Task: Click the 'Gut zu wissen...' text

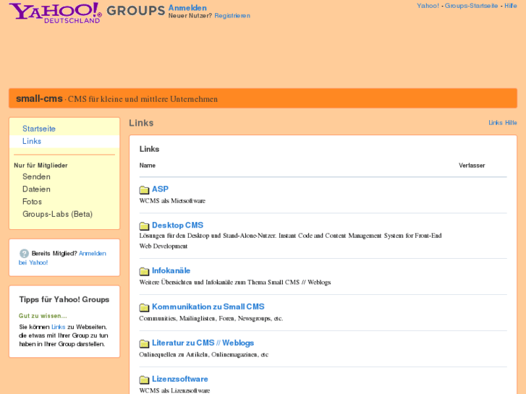Action: tap(43, 316)
